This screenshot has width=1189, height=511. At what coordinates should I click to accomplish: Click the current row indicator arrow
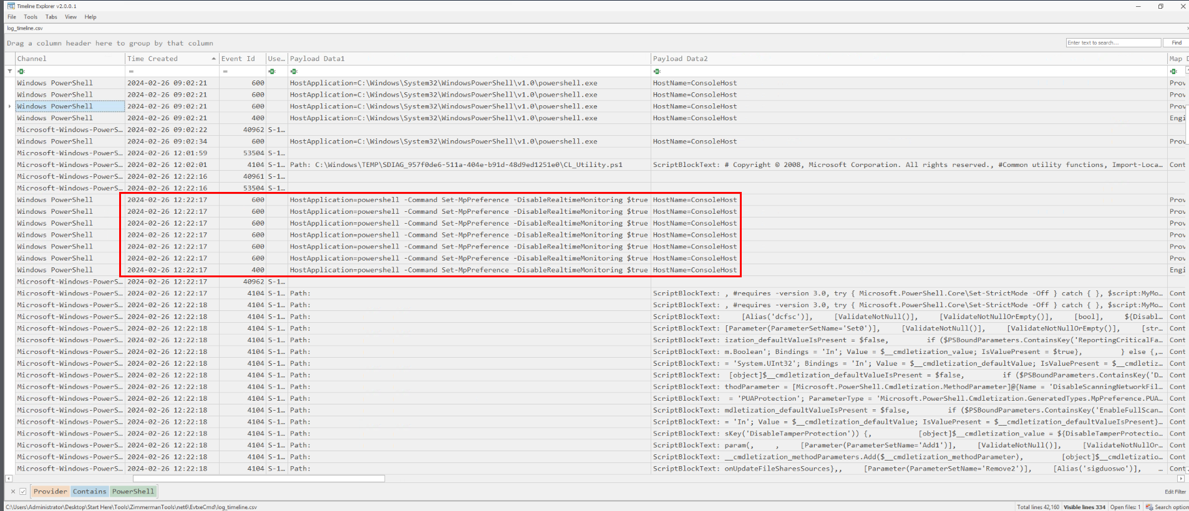point(9,107)
